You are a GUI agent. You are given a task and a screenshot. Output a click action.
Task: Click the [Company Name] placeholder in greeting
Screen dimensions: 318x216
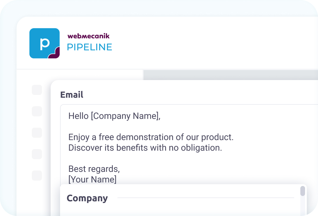pos(125,116)
